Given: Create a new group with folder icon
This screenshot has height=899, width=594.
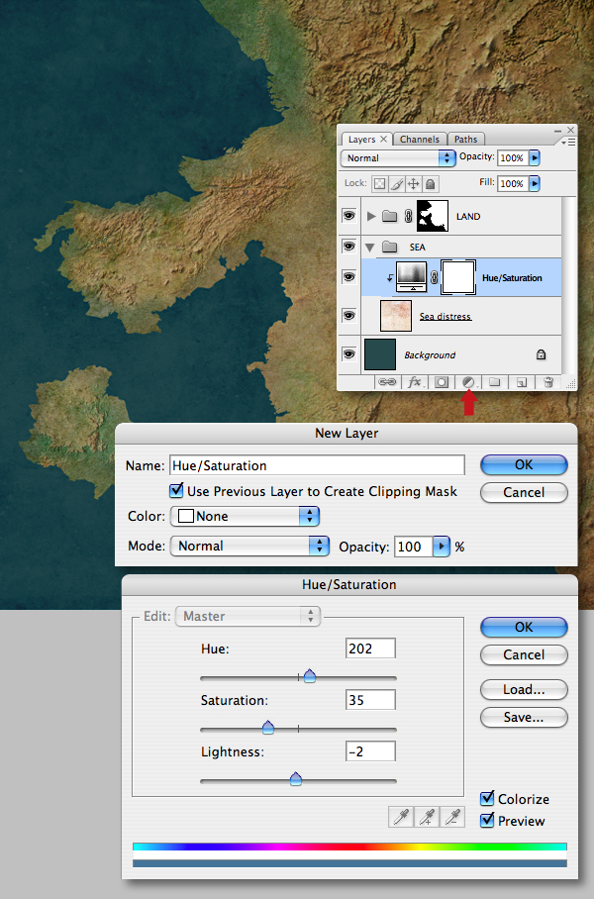Looking at the screenshot, I should click(x=495, y=382).
